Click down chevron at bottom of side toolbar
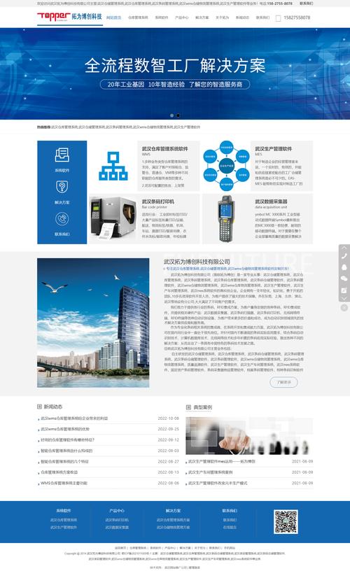Image resolution: width=350 pixels, height=571 pixels. [344, 299]
